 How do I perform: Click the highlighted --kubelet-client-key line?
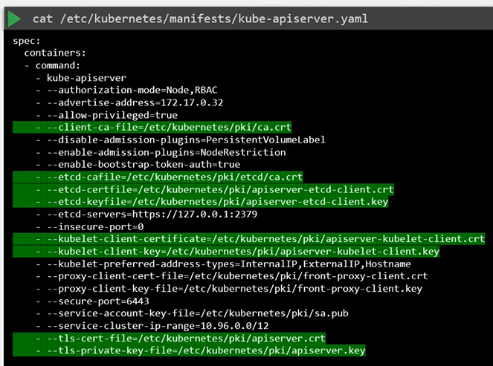click(x=242, y=252)
